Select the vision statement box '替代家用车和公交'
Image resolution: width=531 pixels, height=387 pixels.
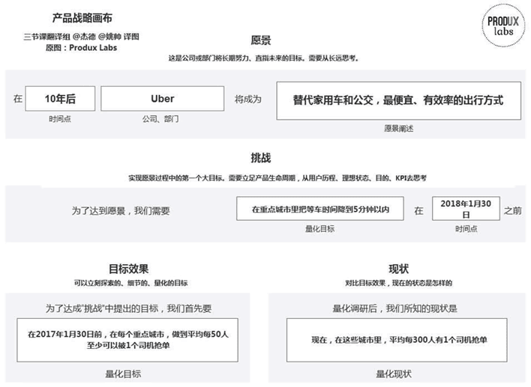398,101
